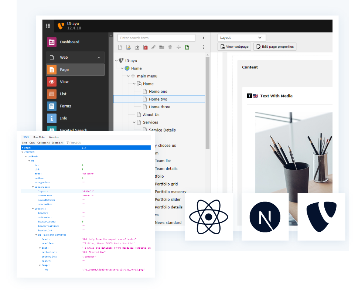Click the page tree search field

click(156, 38)
